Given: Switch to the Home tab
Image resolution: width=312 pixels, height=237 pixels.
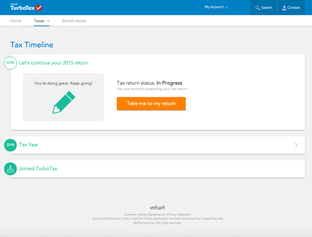Looking at the screenshot, I should coord(16,21).
